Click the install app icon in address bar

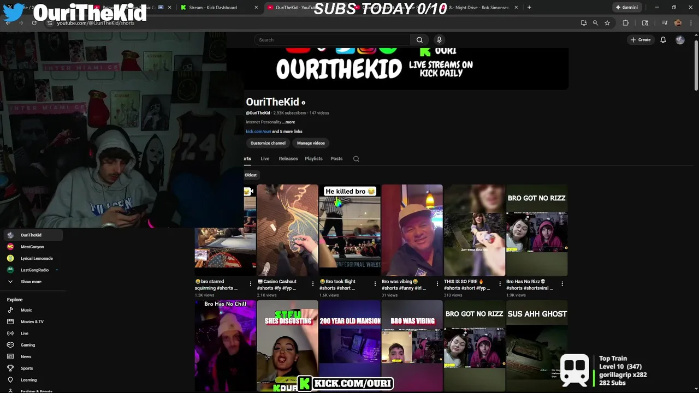(x=584, y=23)
